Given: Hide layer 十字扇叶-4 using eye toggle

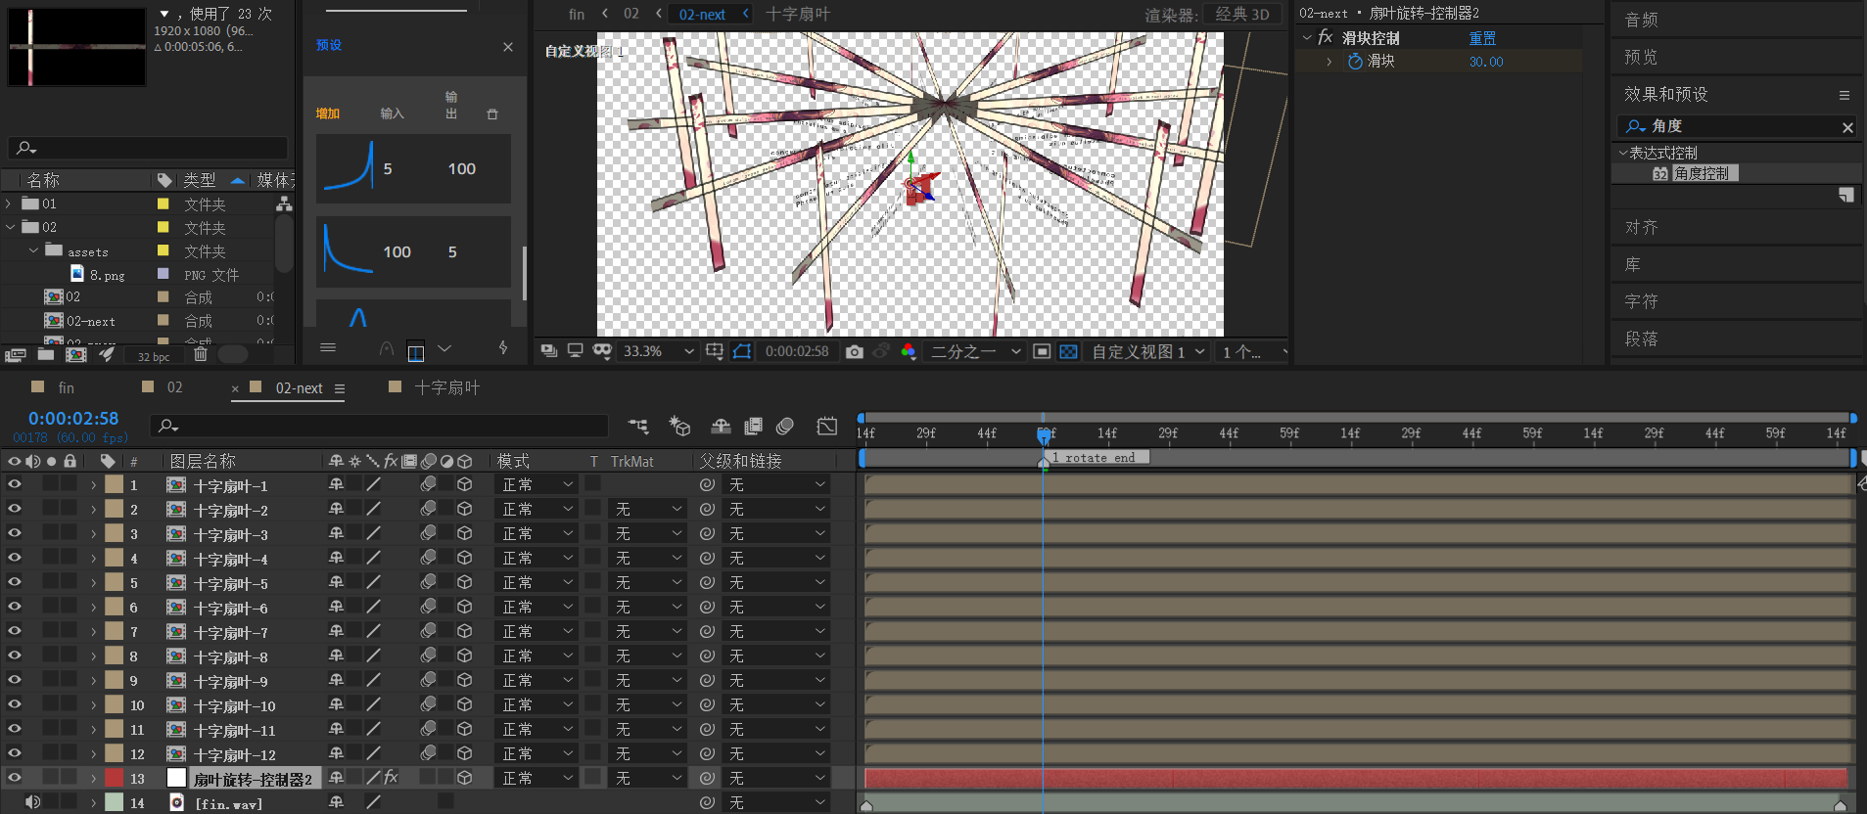Looking at the screenshot, I should [x=14, y=558].
